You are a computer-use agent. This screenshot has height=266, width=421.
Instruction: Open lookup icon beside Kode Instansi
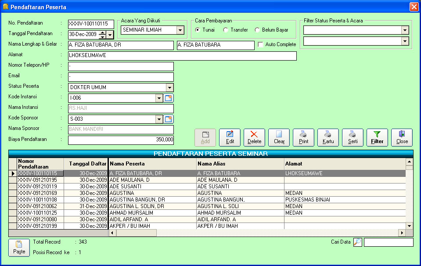click(x=169, y=98)
